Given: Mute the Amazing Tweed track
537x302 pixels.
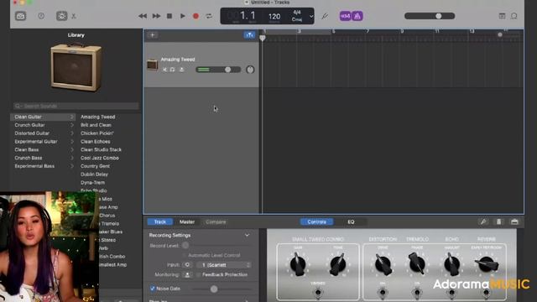Looking at the screenshot, I should point(164,70).
